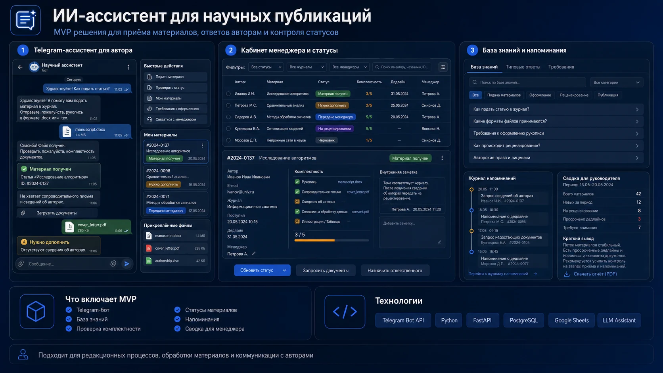Click the bot avatar of Научный ассистент
Image resolution: width=663 pixels, height=373 pixels.
(x=34, y=67)
